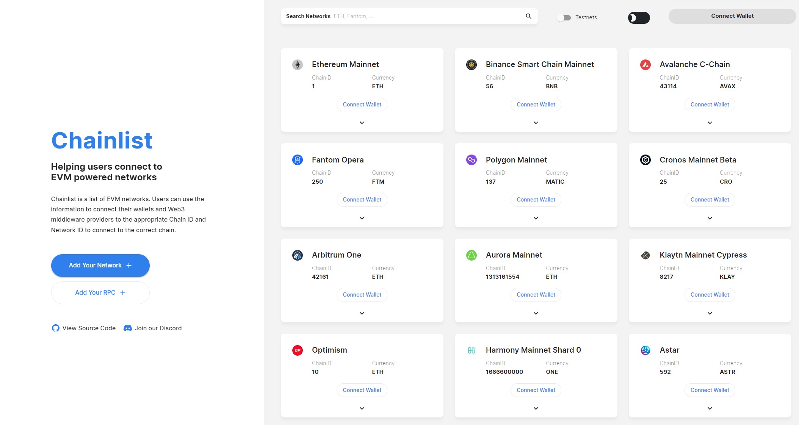The width and height of the screenshot is (799, 425).
Task: Click the AVAX currency value
Action: (727, 86)
